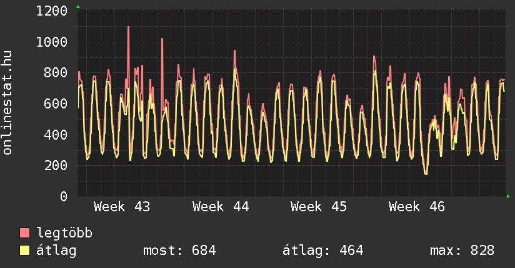The image size is (515, 268).
Task: Click the red legtöbb legend swatch
Action: point(25,233)
